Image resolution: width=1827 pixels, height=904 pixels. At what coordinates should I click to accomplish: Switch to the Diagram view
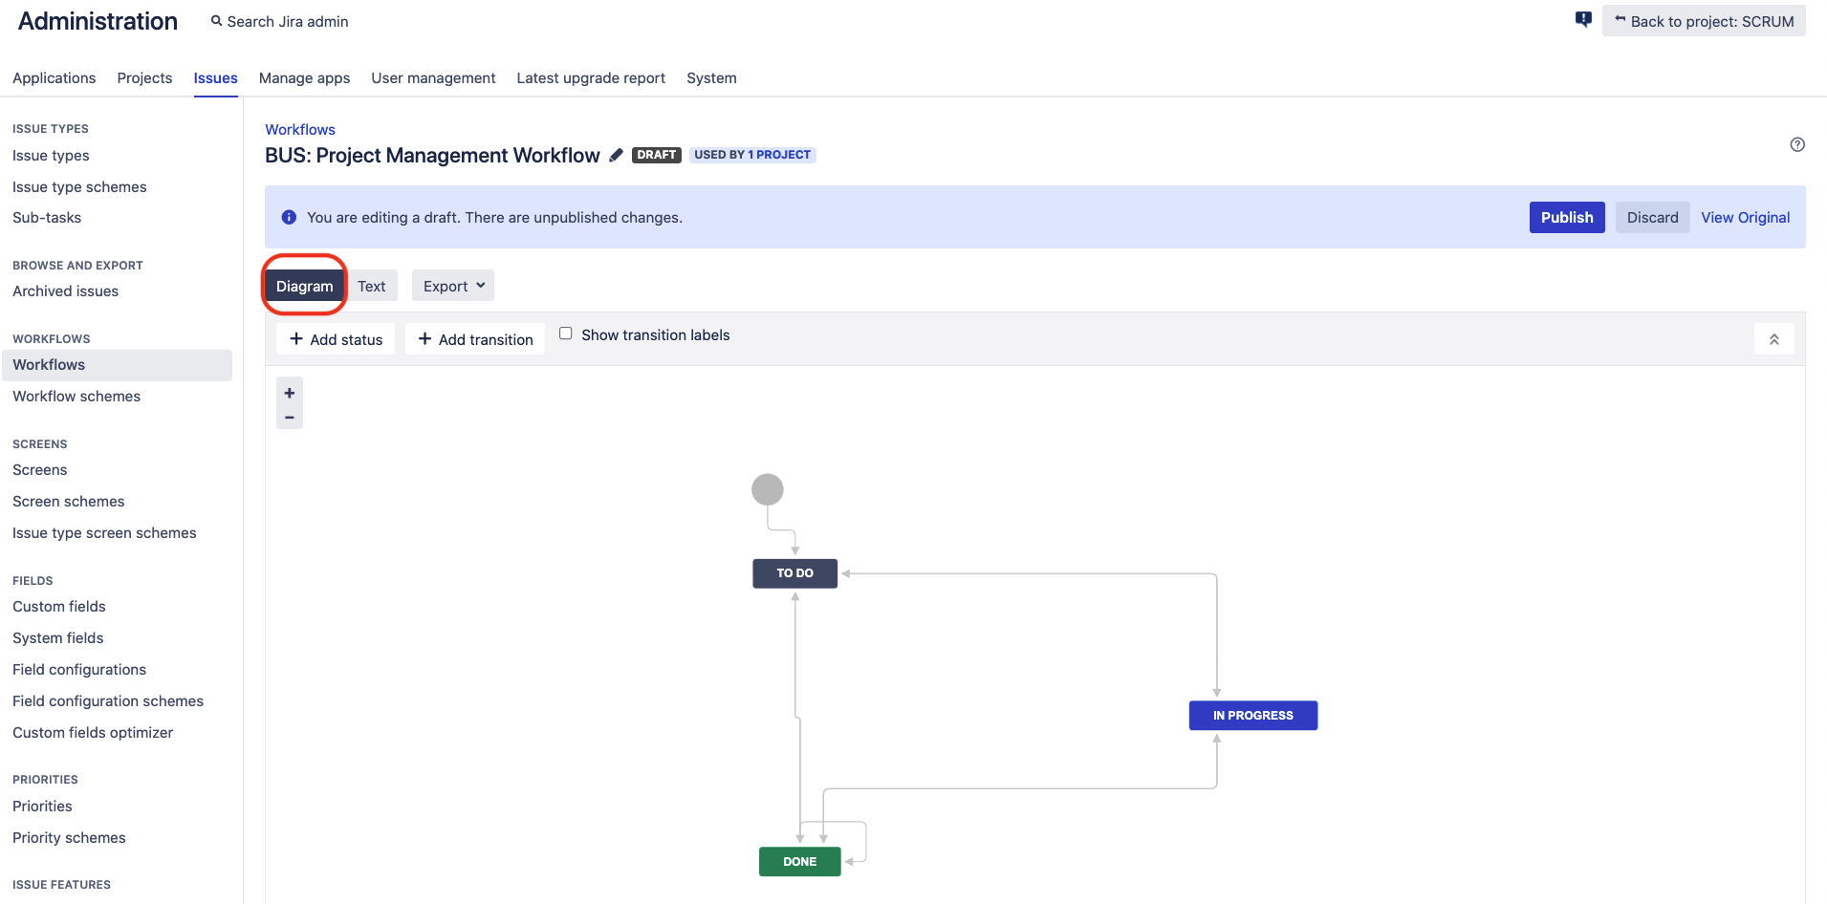305,286
